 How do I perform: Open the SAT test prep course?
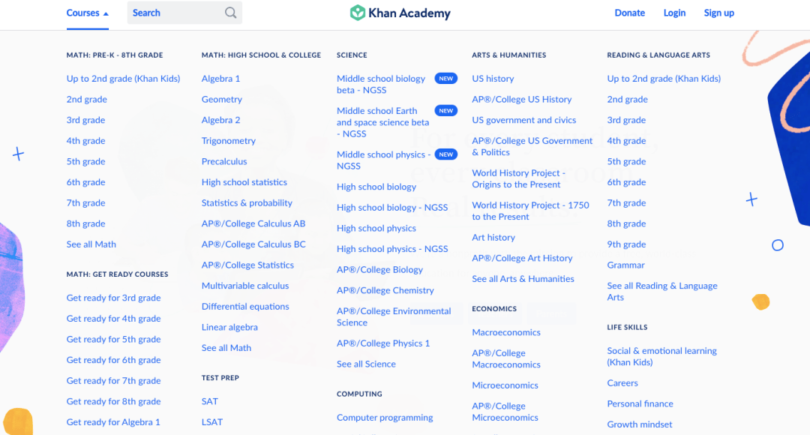tap(210, 401)
